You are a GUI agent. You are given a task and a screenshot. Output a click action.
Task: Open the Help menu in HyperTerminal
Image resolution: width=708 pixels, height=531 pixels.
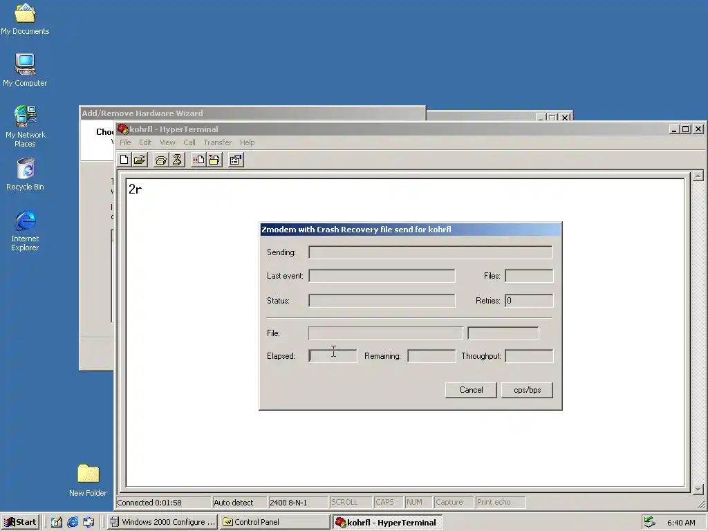(x=247, y=142)
